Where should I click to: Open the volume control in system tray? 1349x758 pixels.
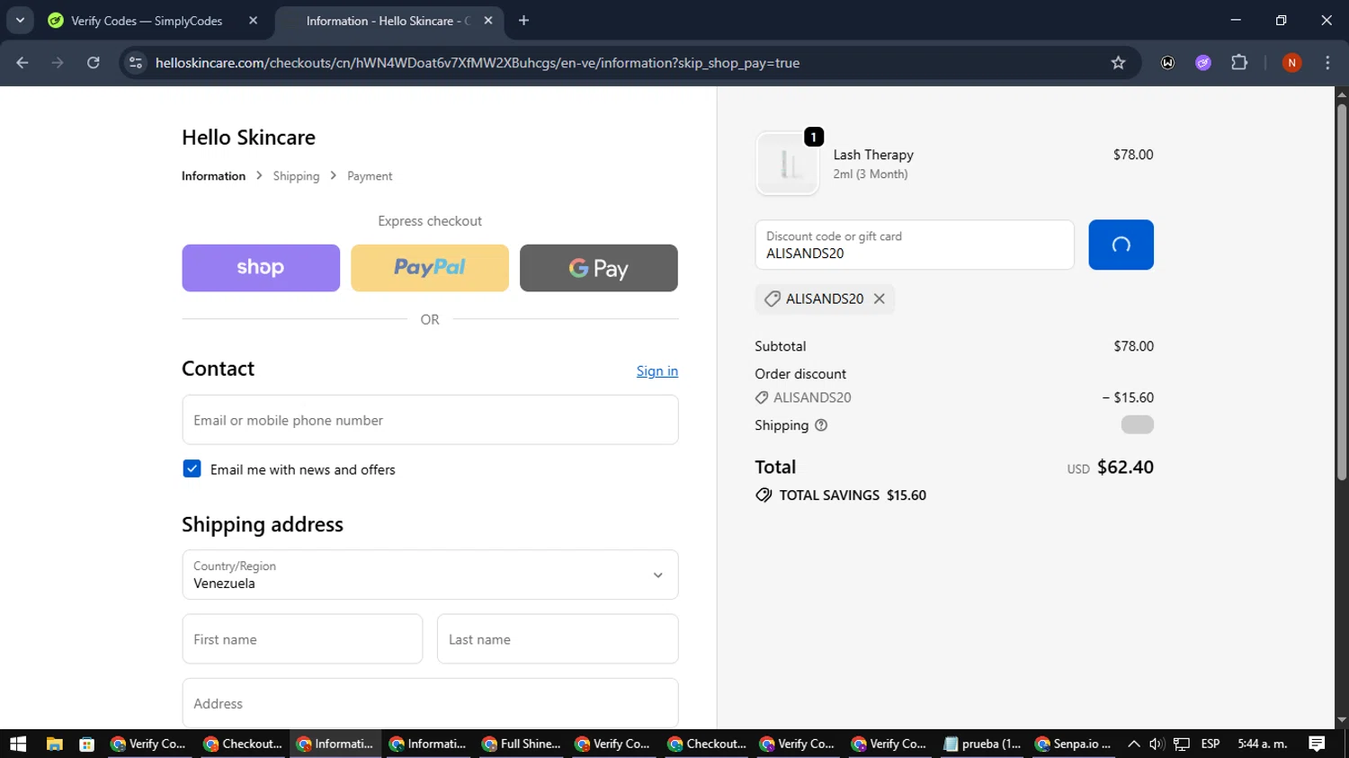coord(1157,744)
